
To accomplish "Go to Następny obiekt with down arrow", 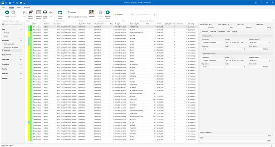I will [x=108, y=13].
